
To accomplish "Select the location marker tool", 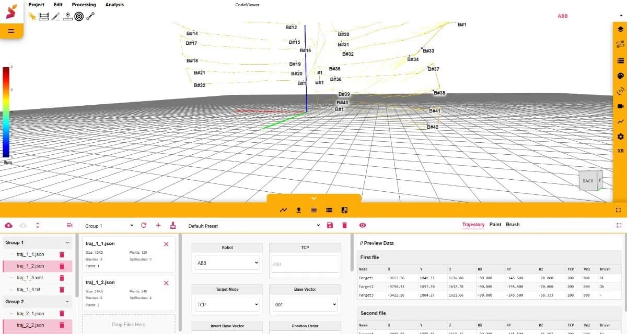I will 67,16.
